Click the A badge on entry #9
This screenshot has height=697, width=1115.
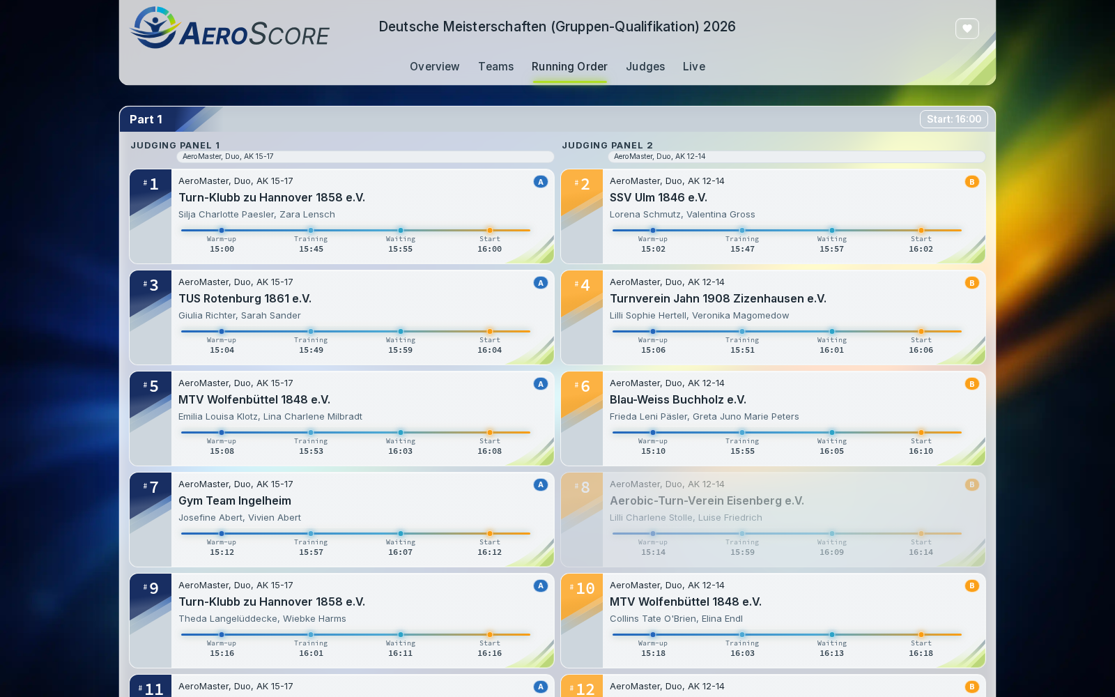click(540, 585)
